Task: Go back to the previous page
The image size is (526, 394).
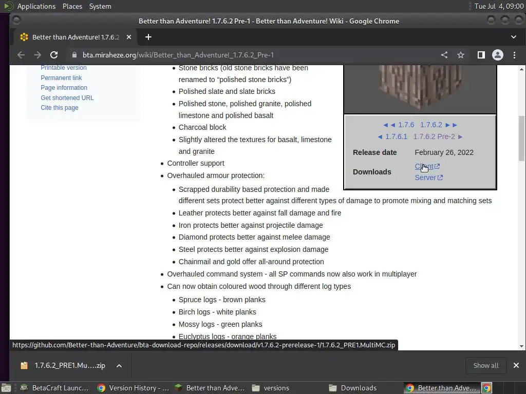Action: [21, 55]
